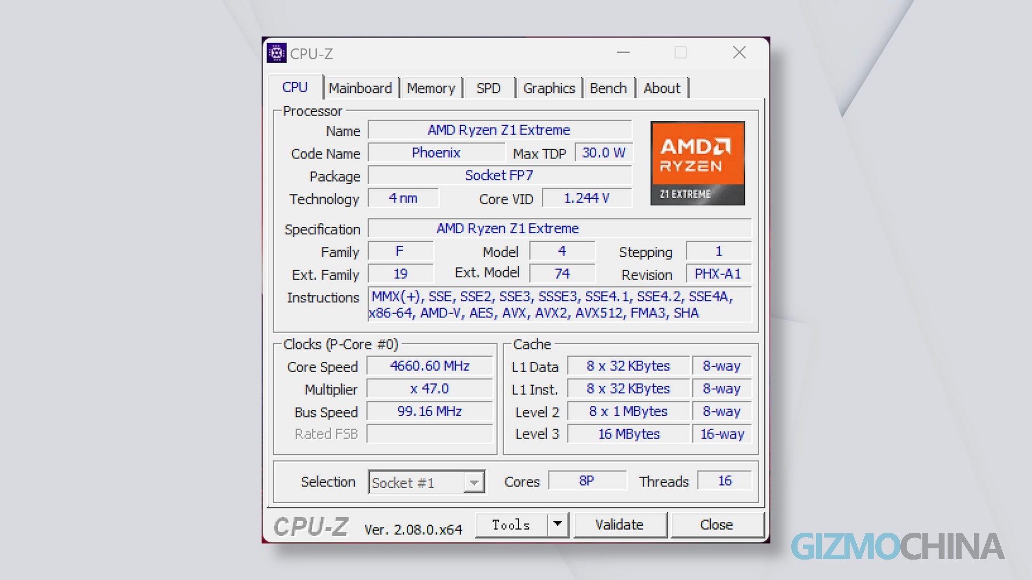The width and height of the screenshot is (1032, 580).
Task: Select the SPD tab
Action: tap(488, 88)
